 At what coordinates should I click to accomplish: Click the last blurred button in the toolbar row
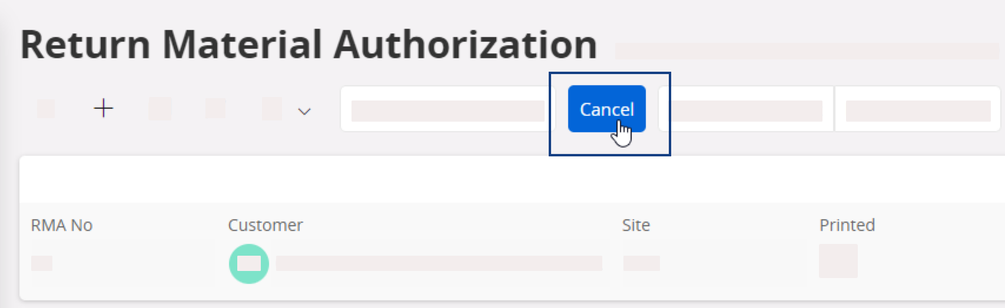(917, 110)
